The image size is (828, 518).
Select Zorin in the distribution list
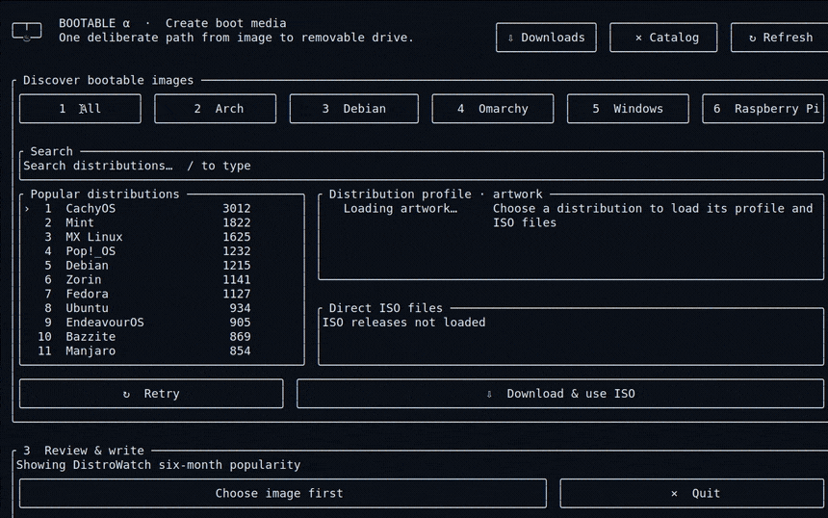click(162, 280)
